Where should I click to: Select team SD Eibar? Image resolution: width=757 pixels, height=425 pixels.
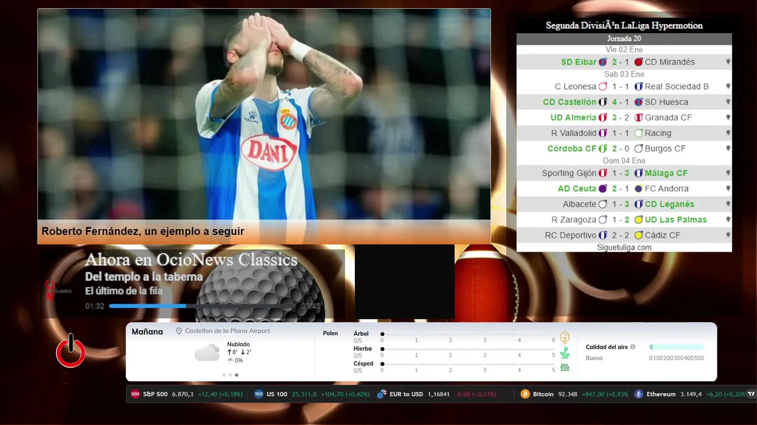(579, 62)
